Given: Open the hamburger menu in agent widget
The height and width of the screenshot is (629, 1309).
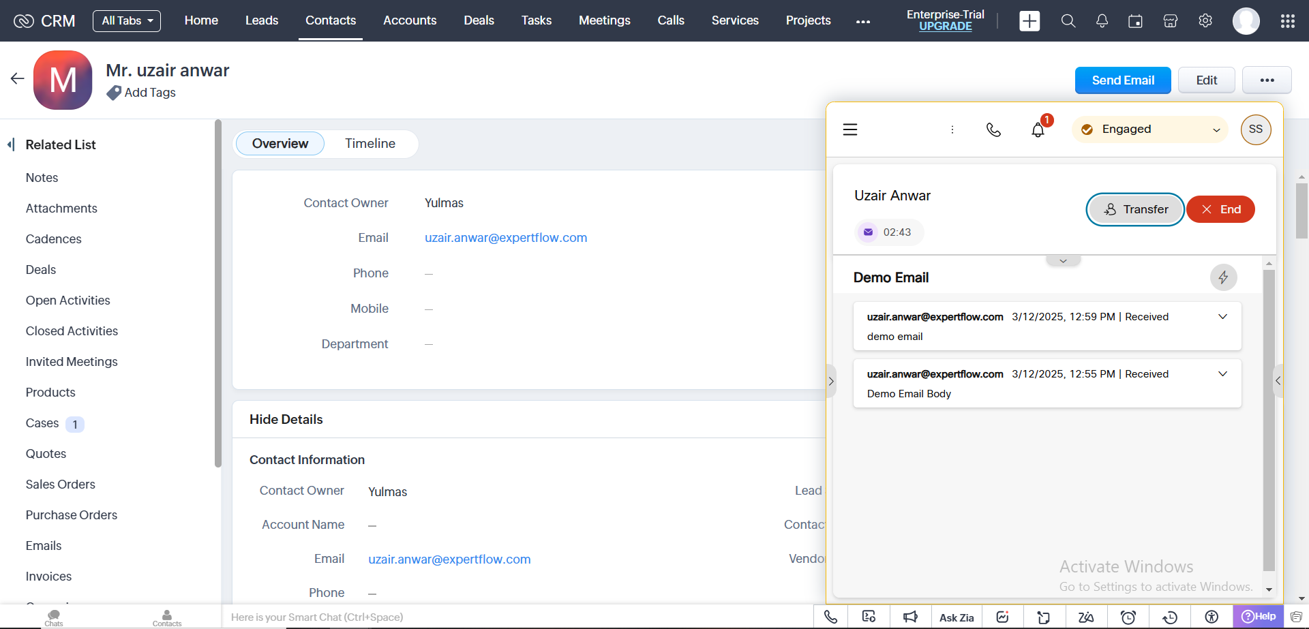Looking at the screenshot, I should (x=850, y=129).
